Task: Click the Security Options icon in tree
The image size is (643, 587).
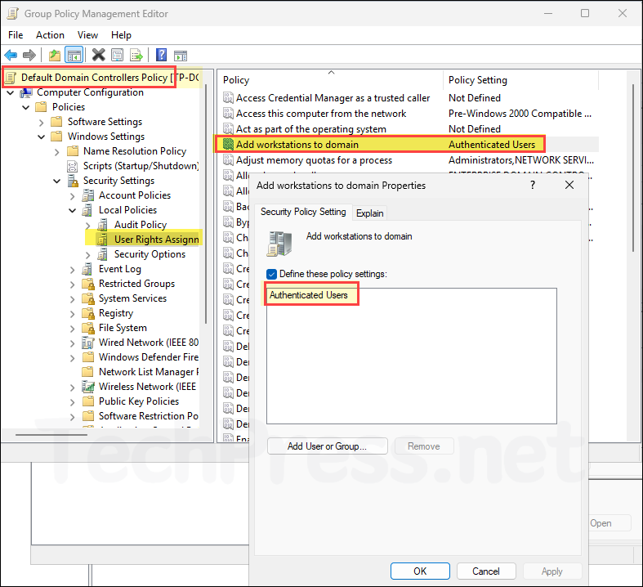Action: tap(103, 254)
